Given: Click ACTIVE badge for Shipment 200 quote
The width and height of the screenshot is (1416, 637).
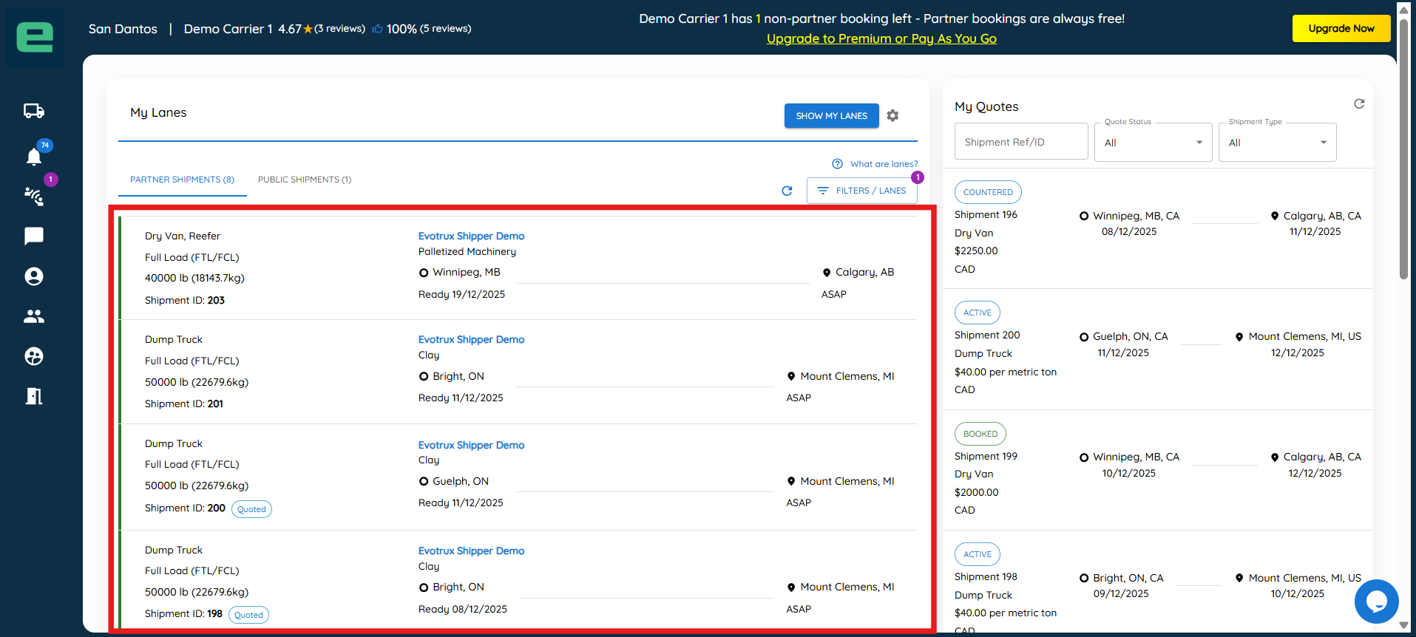Looking at the screenshot, I should (978, 313).
